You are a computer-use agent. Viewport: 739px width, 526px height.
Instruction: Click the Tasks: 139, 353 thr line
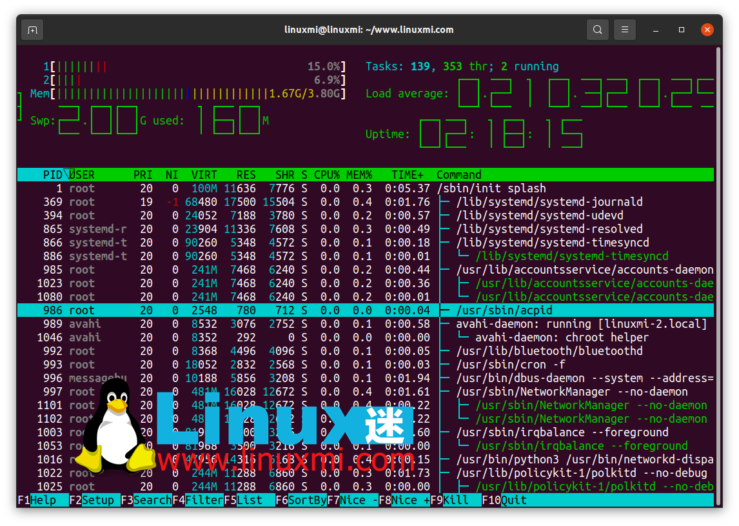[462, 66]
